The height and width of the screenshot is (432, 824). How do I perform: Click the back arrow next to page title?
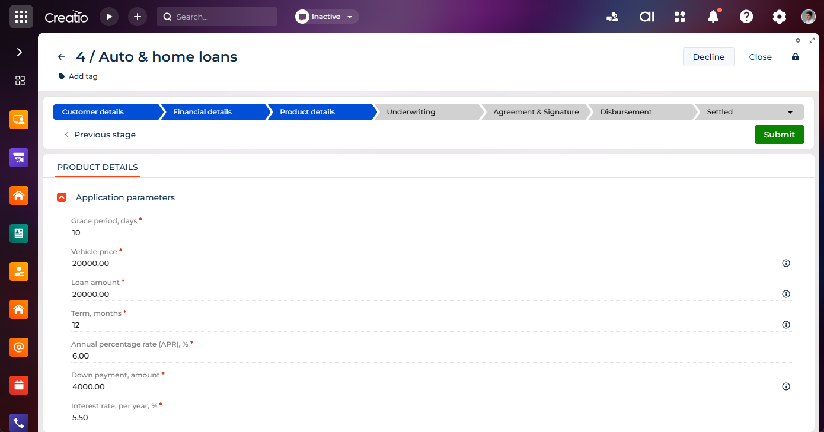coord(62,57)
